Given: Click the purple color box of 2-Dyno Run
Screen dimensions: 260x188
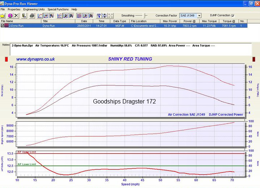Looking at the screenshot, I should pos(7,26).
